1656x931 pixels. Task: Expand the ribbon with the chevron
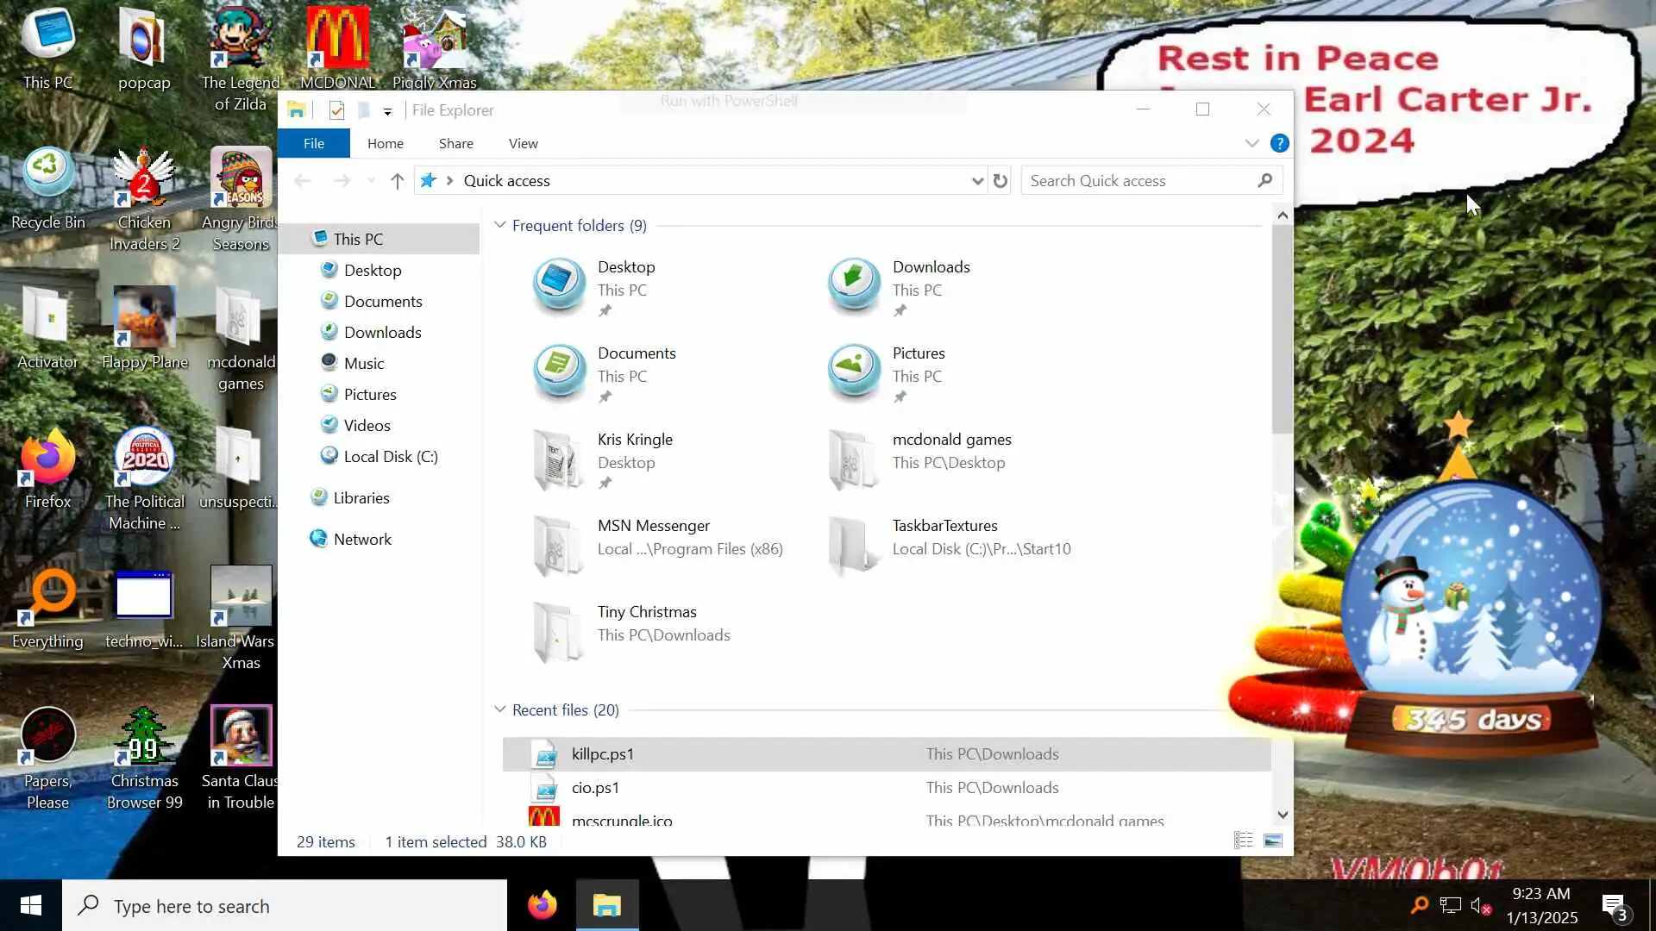pyautogui.click(x=1251, y=144)
